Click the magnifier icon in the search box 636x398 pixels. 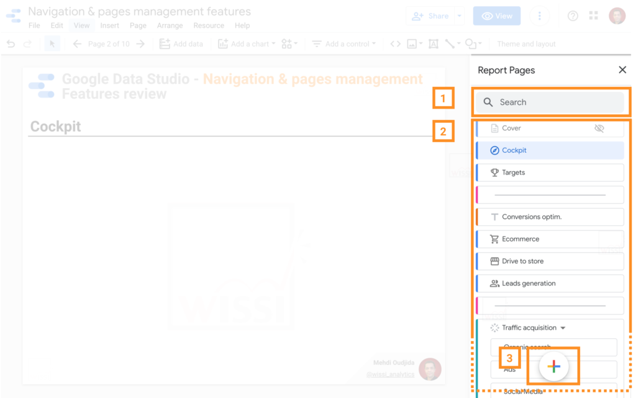point(488,102)
